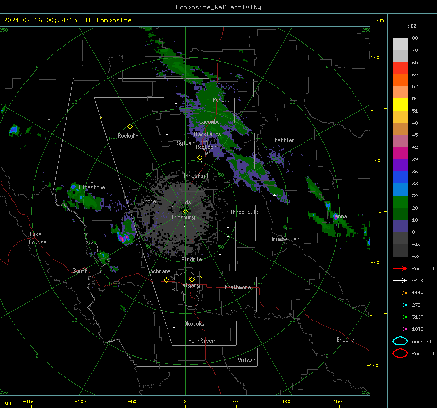
Task: Click the RedDeer city label
Action: point(206,147)
